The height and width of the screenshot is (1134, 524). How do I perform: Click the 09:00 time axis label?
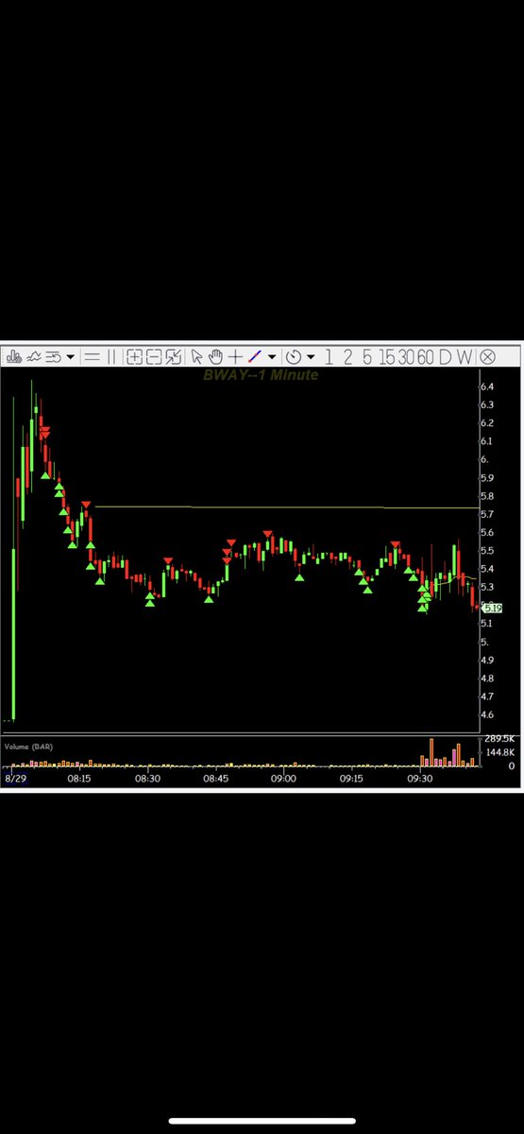coord(283,779)
